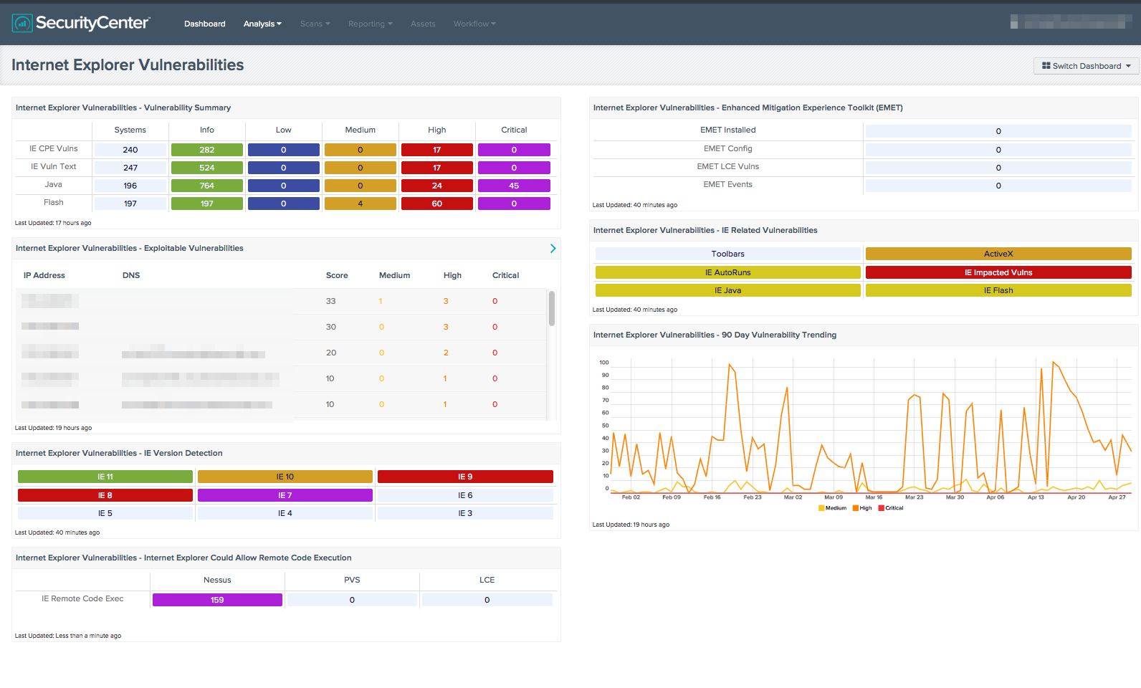Screen dimensions: 1141x688
Task: Click the Apr 20 date label on chart
Action: click(x=1076, y=497)
